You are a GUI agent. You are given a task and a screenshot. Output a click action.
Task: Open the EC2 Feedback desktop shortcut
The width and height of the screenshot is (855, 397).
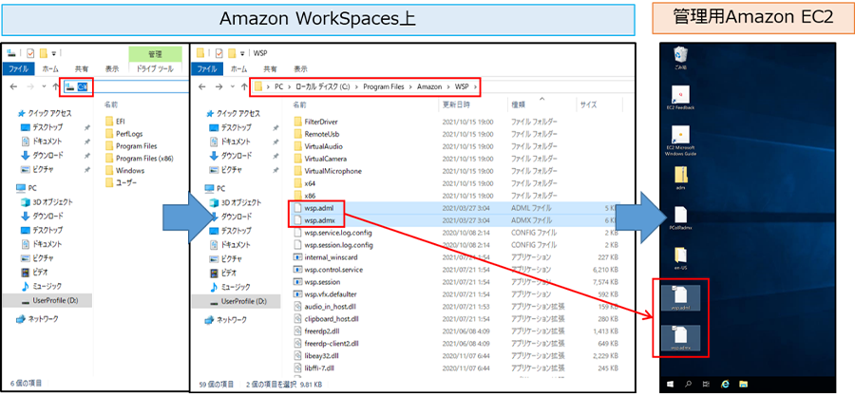(x=680, y=98)
